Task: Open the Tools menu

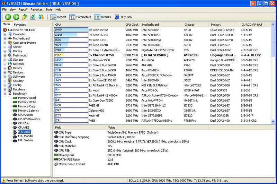Action: (49, 10)
